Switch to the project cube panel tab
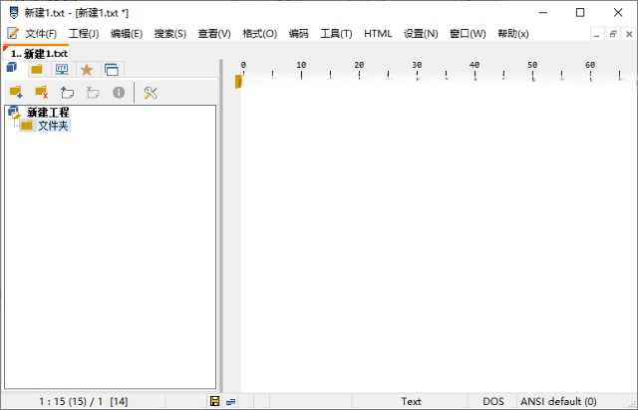The width and height of the screenshot is (638, 410). coord(12,68)
